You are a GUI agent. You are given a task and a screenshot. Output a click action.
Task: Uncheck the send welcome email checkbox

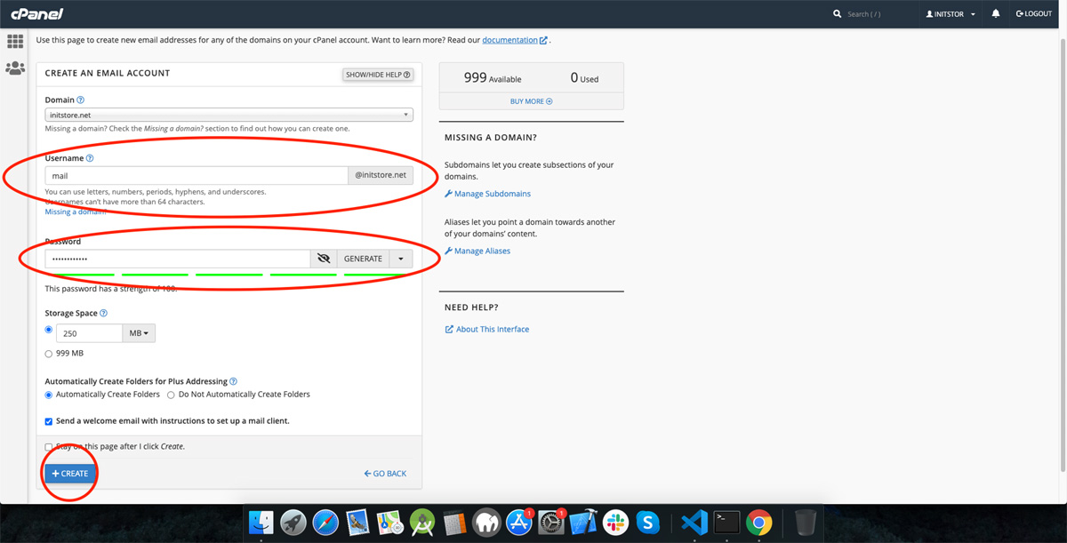tap(49, 421)
